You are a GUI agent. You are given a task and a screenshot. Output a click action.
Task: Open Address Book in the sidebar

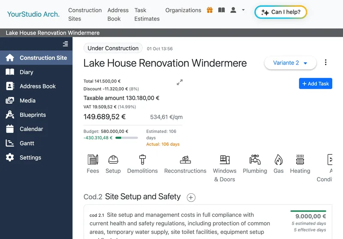(x=36, y=86)
